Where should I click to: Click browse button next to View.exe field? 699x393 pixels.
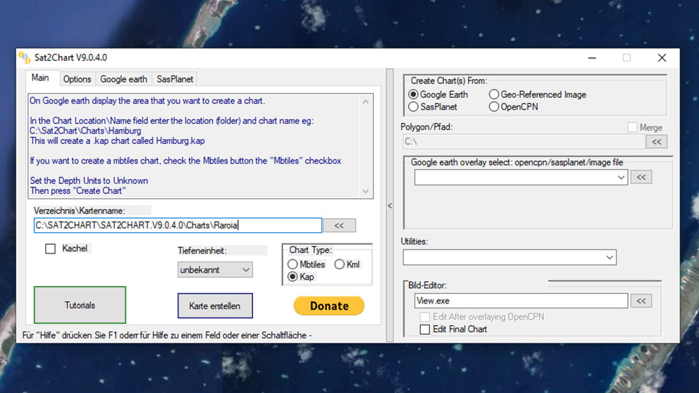(x=641, y=301)
